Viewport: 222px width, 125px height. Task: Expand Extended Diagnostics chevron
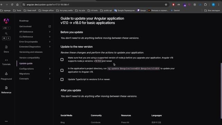pyautogui.click(x=50, y=47)
